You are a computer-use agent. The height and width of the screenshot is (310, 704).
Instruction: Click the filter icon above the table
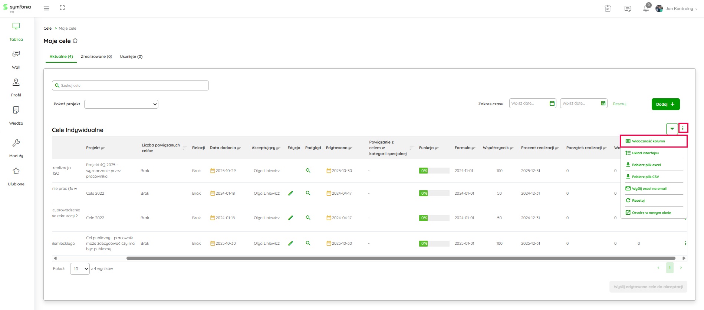[672, 128]
